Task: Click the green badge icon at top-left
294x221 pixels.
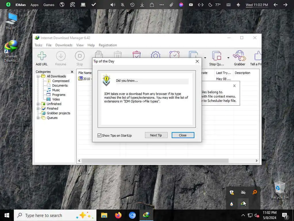Action: [x=8, y=5]
